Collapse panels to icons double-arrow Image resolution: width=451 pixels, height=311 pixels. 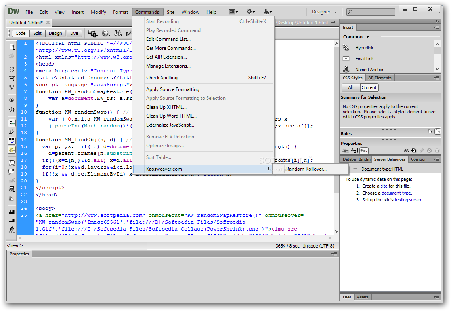pos(438,21)
